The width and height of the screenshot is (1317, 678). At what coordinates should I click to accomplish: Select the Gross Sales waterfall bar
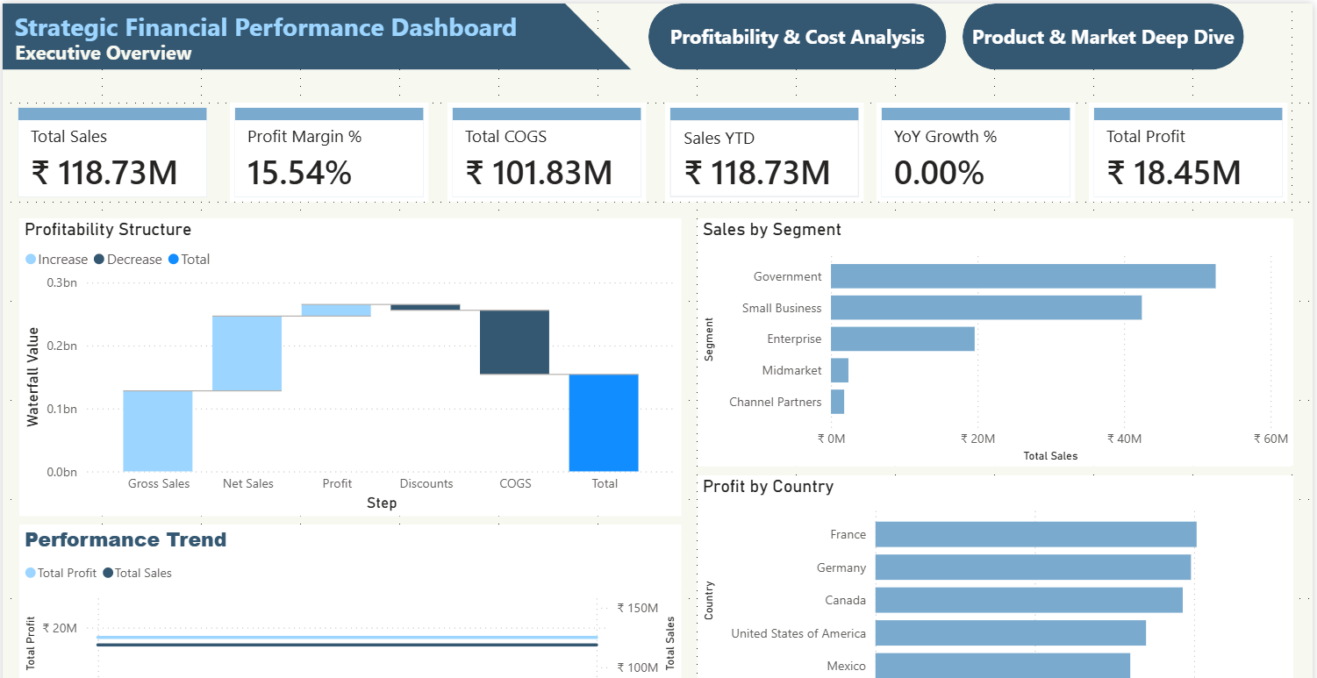[158, 431]
